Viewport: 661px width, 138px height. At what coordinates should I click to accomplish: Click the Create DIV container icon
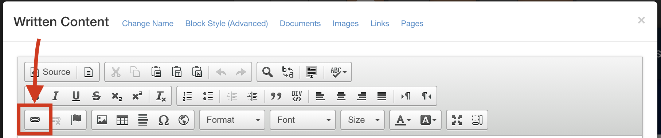(297, 96)
